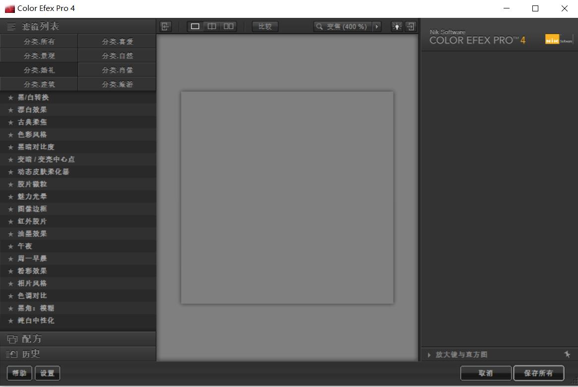The width and height of the screenshot is (578, 387).
Task: Toggle favorite star for 色调对比
Action: (x=11, y=296)
